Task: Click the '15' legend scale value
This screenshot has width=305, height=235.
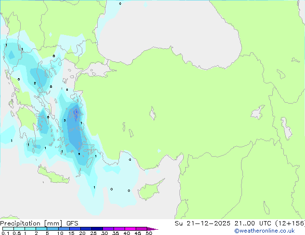Action: click(71, 233)
